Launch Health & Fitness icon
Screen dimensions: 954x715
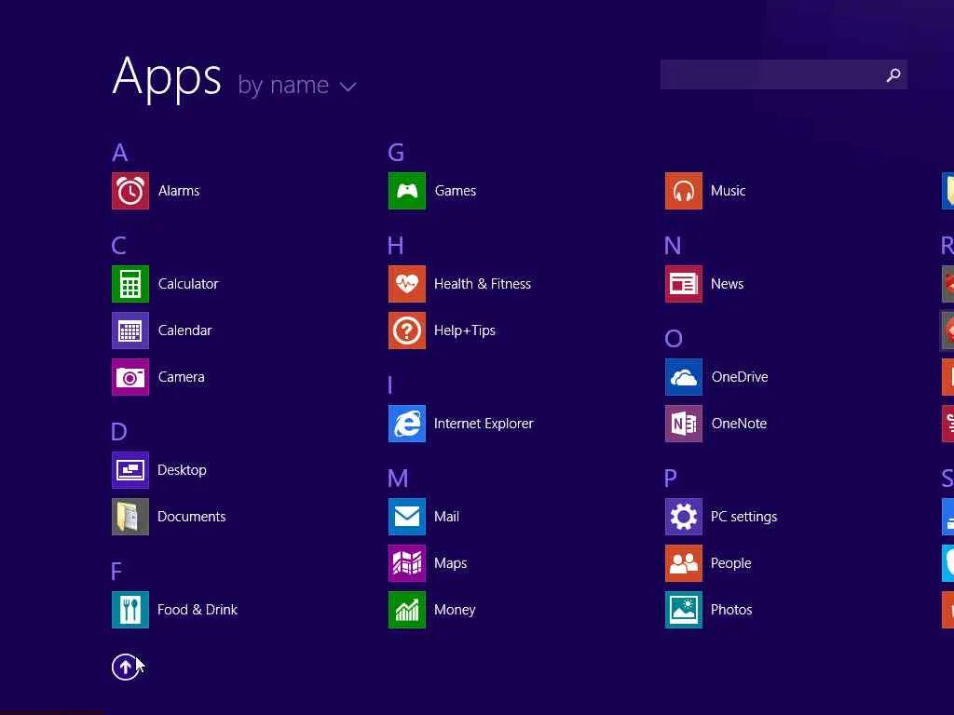pos(407,284)
